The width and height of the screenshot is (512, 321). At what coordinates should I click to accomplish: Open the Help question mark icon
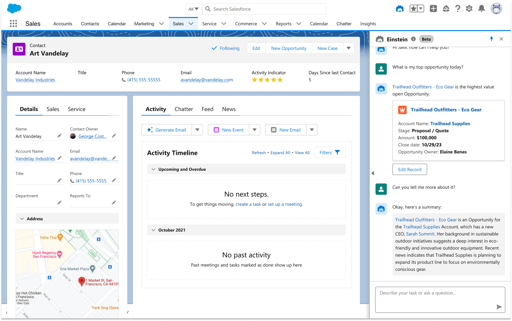[458, 9]
